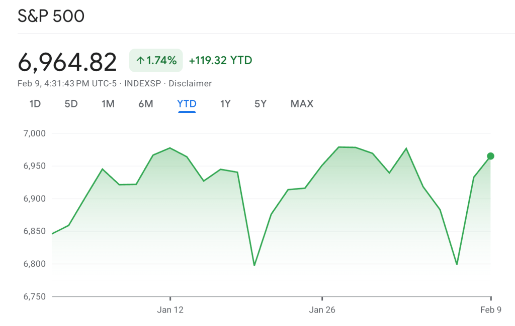This screenshot has width=515, height=326.
Task: Show the MAX time range
Action: coord(302,104)
